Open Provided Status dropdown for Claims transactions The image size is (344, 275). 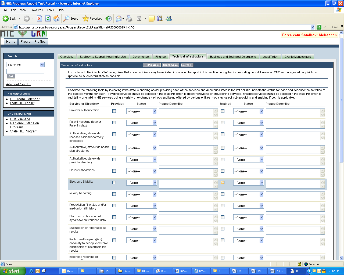tap(141, 171)
